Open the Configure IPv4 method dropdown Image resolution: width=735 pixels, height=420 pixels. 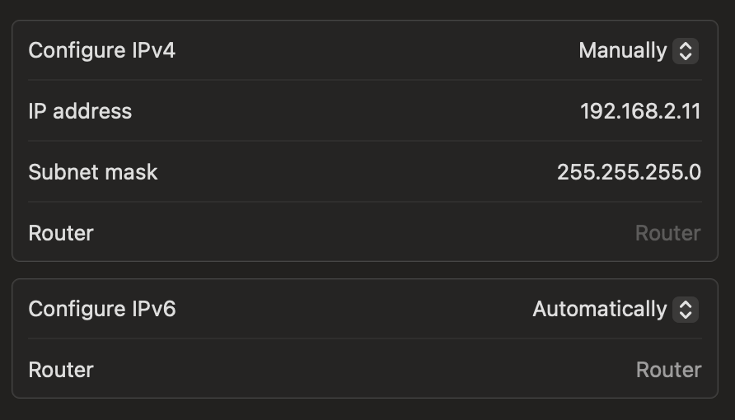[x=638, y=51]
